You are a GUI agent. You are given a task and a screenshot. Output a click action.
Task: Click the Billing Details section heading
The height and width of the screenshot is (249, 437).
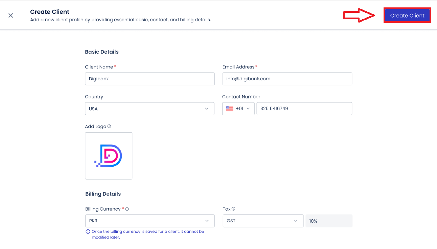coord(103,194)
